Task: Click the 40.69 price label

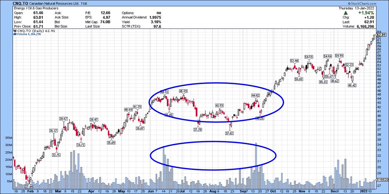Action: tap(128, 109)
